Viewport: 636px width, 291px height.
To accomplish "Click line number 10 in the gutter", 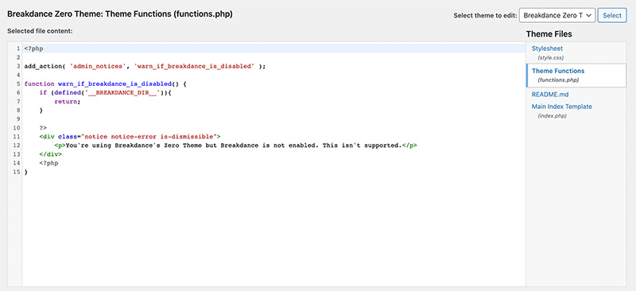I will [17, 128].
